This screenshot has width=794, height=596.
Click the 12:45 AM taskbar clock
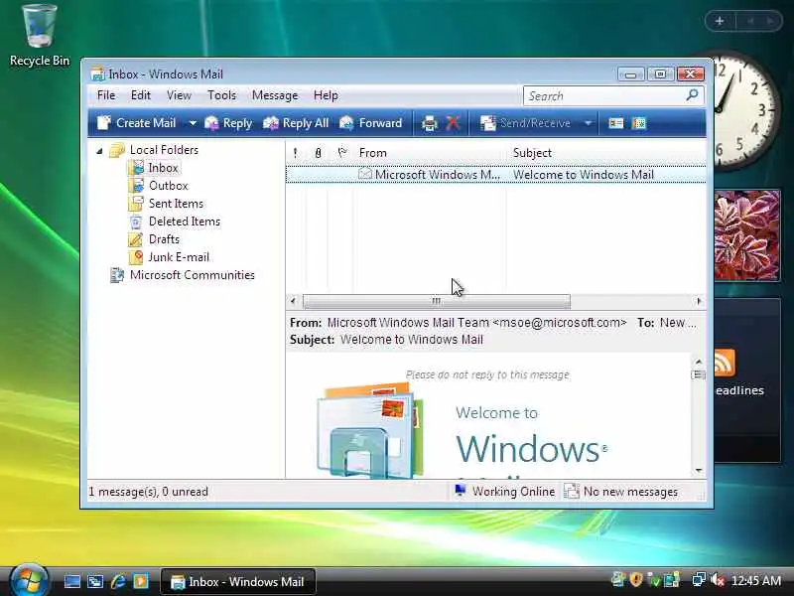(756, 580)
